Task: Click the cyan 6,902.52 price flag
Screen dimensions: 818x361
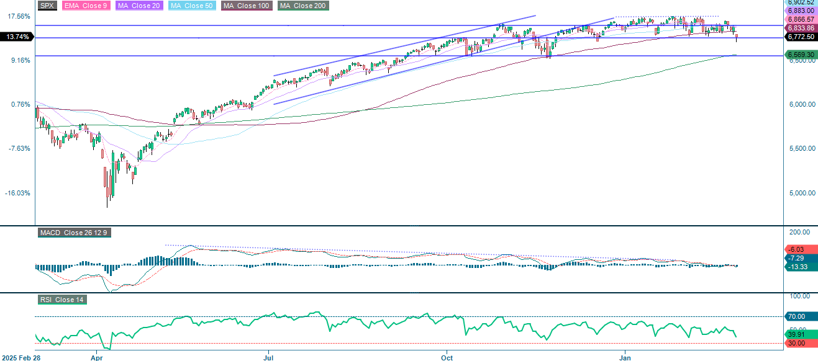Action: click(x=800, y=4)
